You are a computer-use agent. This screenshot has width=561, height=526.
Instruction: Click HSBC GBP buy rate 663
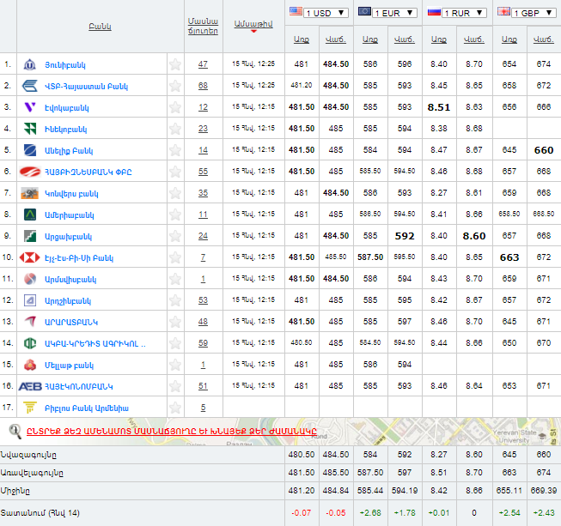point(509,257)
